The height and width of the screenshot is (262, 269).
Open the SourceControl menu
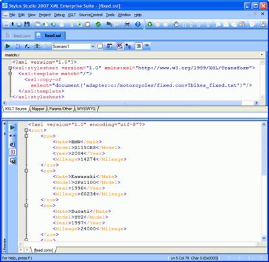pos(91,15)
